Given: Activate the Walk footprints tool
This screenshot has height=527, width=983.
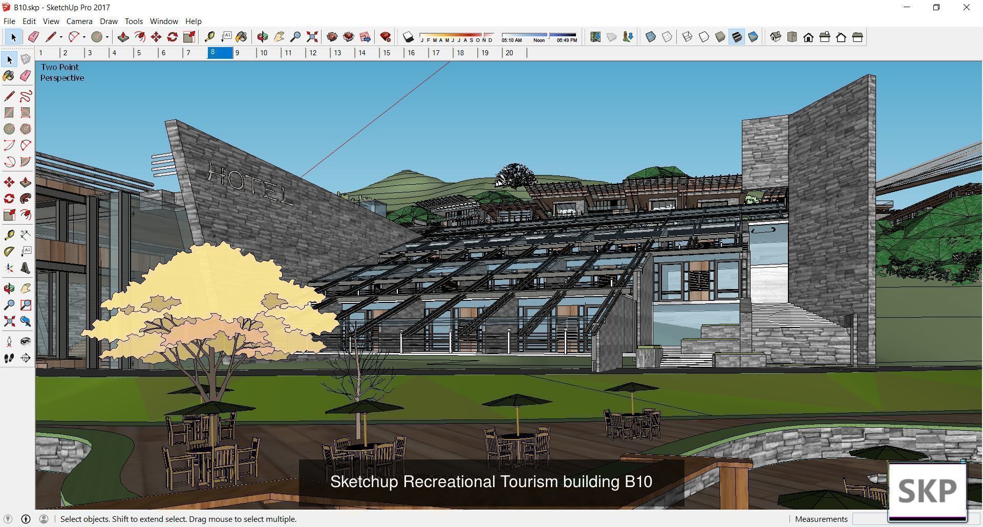Looking at the screenshot, I should click(9, 358).
